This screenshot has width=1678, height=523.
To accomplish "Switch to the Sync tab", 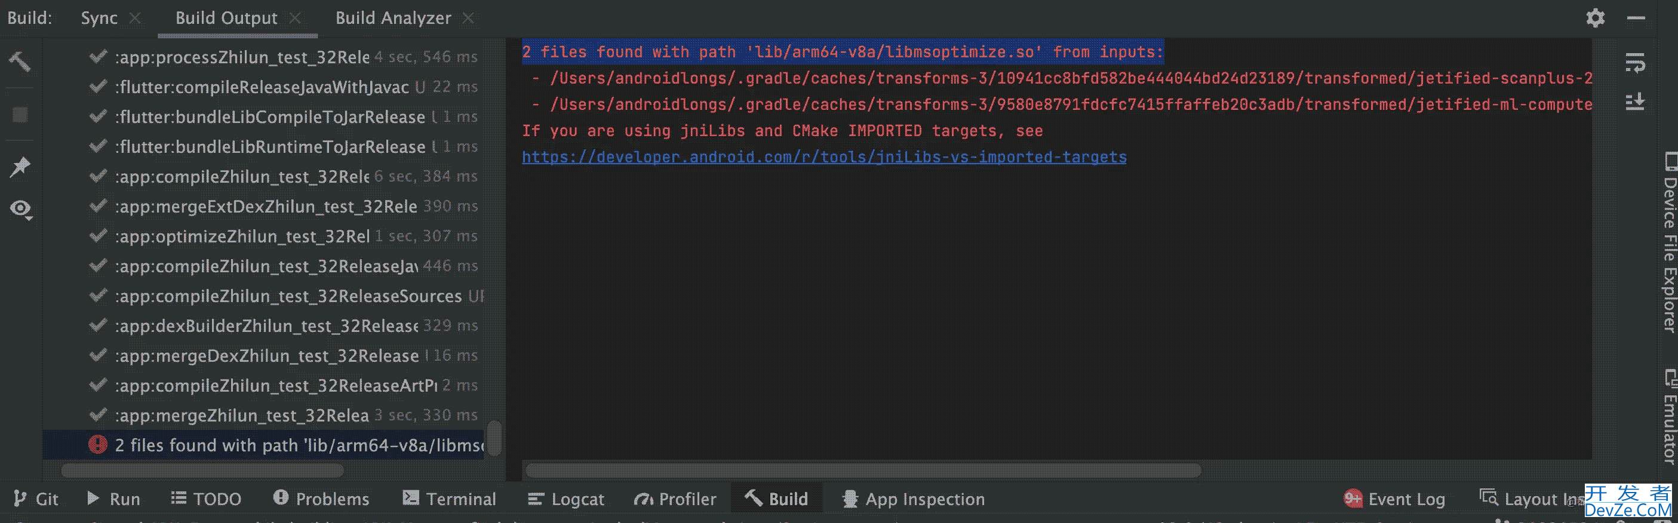I will [99, 19].
